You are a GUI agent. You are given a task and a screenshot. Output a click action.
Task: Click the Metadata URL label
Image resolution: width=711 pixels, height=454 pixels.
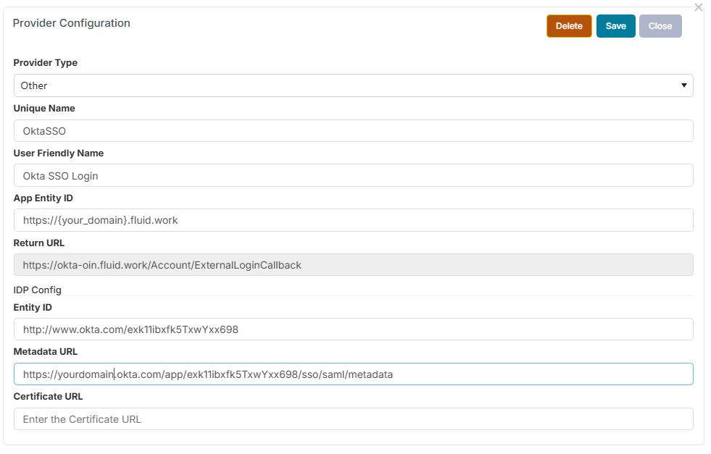[45, 352]
